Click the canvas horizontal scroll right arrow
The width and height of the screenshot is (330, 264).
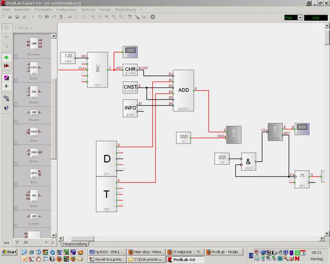point(322,238)
